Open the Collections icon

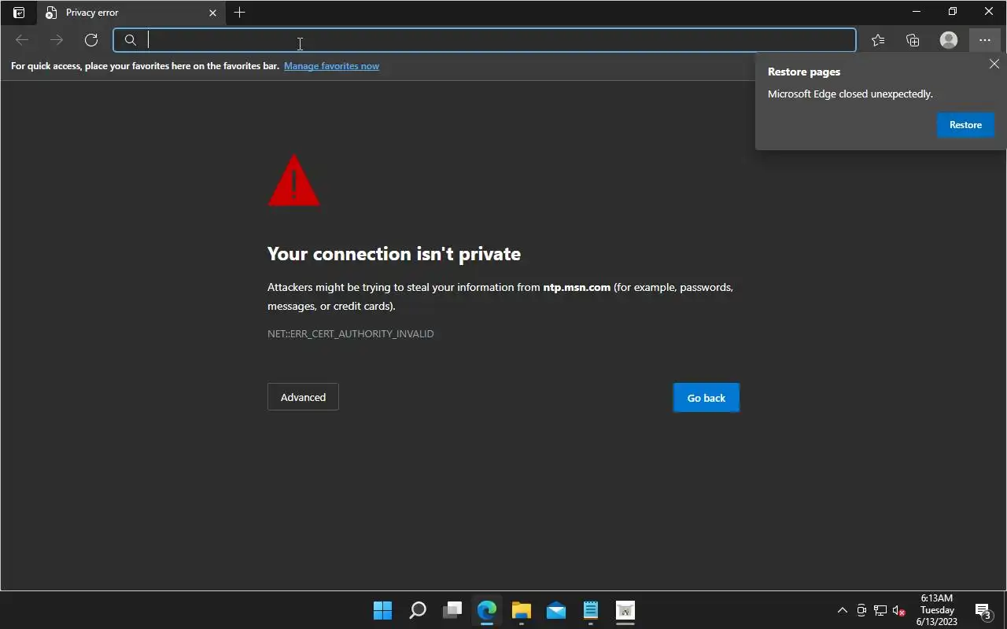(x=913, y=40)
